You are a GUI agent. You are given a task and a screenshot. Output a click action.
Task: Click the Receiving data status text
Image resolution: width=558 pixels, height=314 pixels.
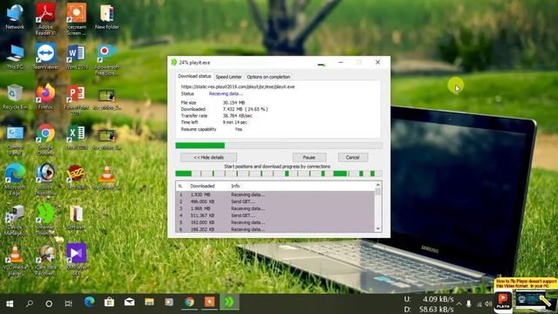(x=226, y=93)
